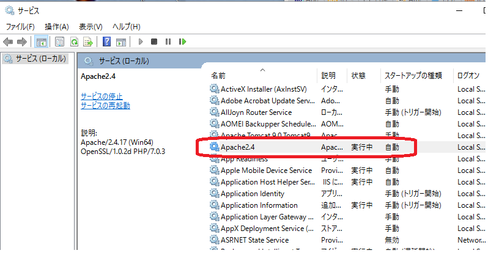Click the サービス window title gear icon
The width and height of the screenshot is (488, 253).
tap(10, 10)
